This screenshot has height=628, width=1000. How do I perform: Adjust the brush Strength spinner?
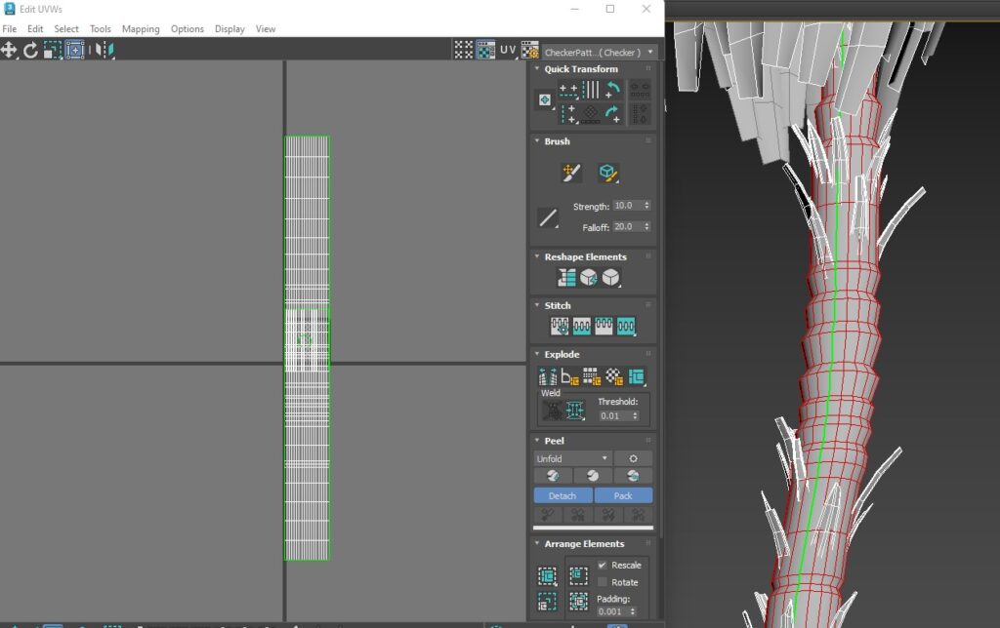646,206
